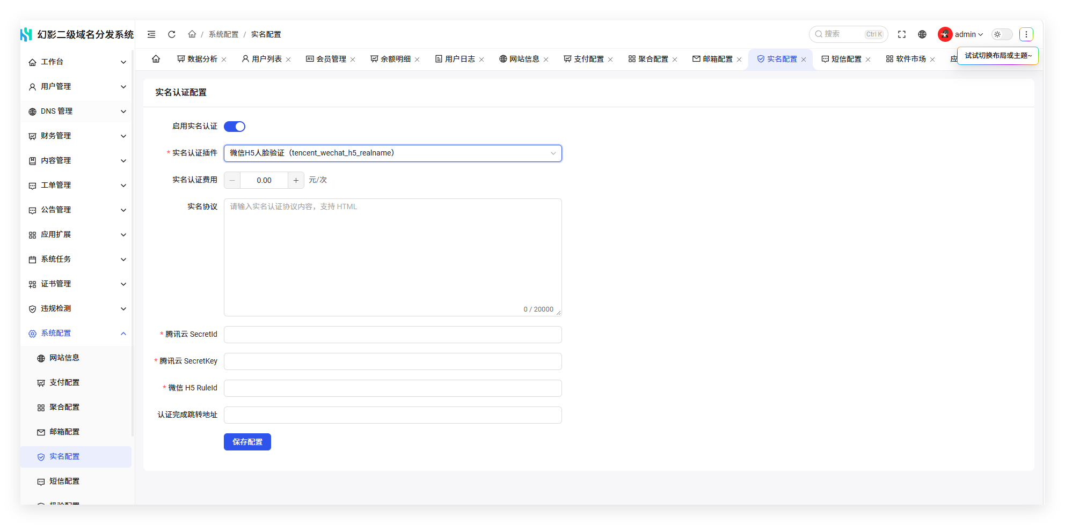Viewport: 1065px width, 525px height.
Task: Toggle the light/dark theme switch
Action: (x=1002, y=34)
